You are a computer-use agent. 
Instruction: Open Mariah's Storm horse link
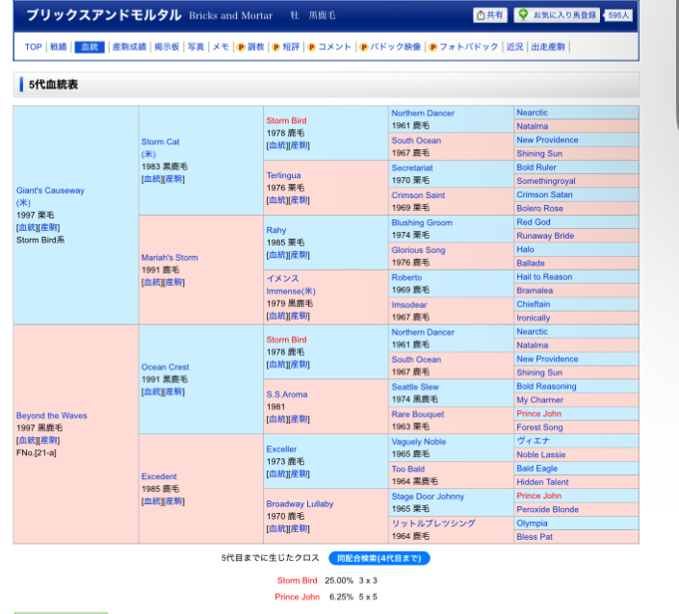[x=170, y=257]
